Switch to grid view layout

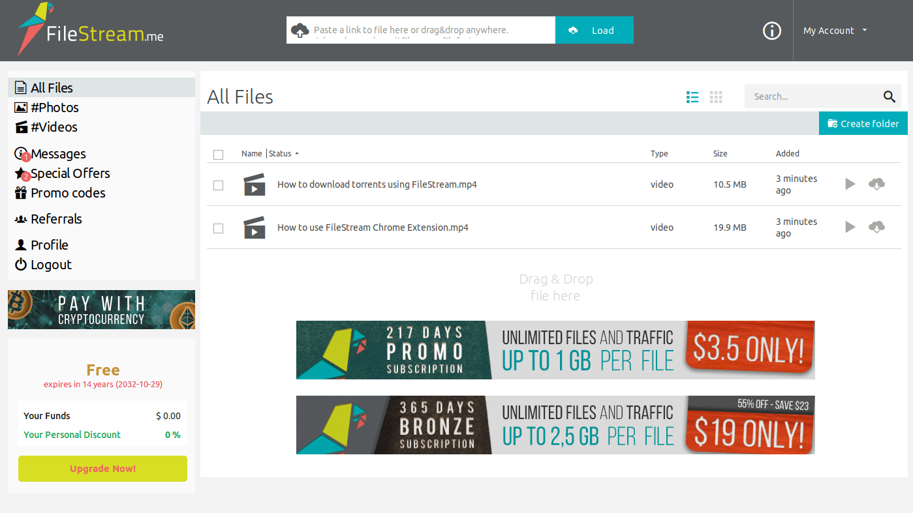pos(716,97)
